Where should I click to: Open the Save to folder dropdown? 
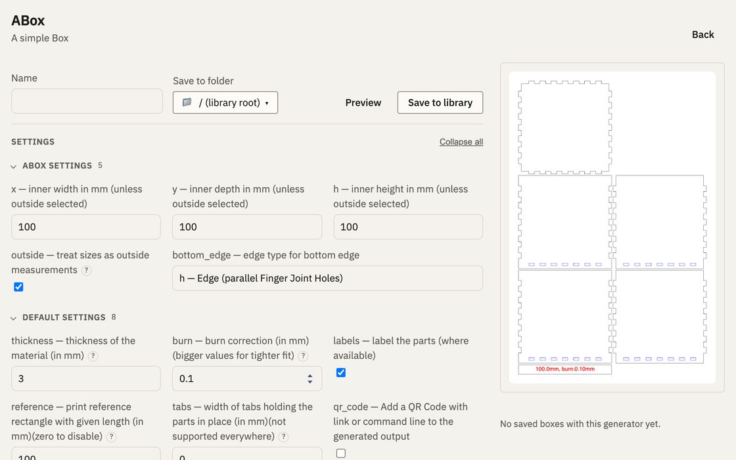pyautogui.click(x=225, y=103)
